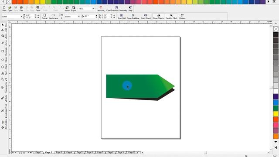The width and height of the screenshot is (279, 157).
Task: Toggle Snap Grid
Action: coord(122,17)
